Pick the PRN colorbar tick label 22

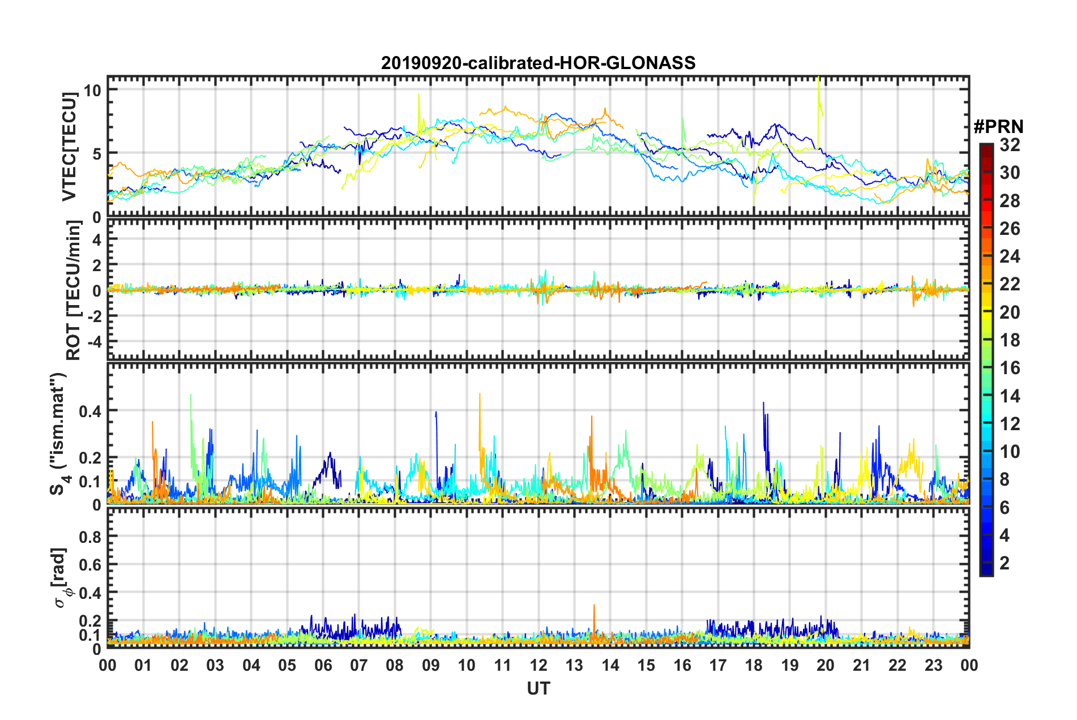pyautogui.click(x=1010, y=284)
